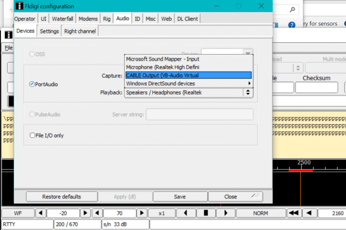Switch to the Settings sub-tab

tap(49, 32)
